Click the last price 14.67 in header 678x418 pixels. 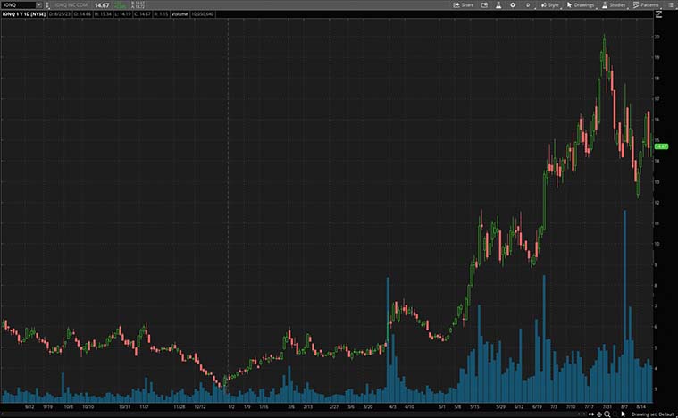coord(102,5)
